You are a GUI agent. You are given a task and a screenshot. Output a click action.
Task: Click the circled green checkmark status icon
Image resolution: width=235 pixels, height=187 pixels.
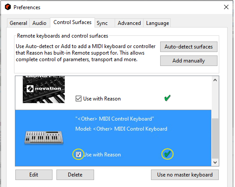pos(167,154)
